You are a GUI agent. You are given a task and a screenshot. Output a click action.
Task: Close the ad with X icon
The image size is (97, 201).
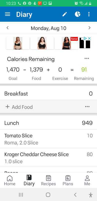pyautogui.click(x=89, y=38)
